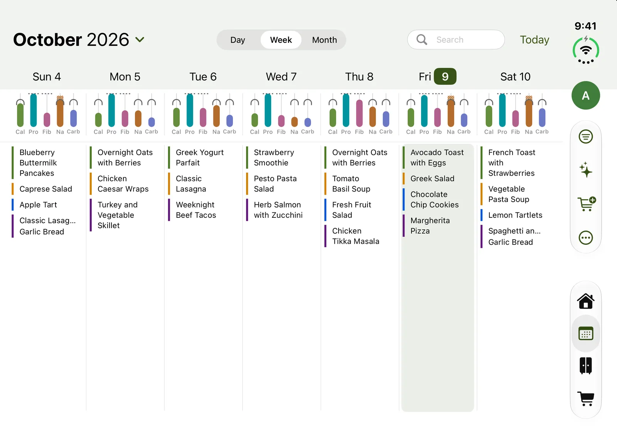The height and width of the screenshot is (434, 617).
Task: Tap the sparkle suggestions icon
Action: pos(585,170)
